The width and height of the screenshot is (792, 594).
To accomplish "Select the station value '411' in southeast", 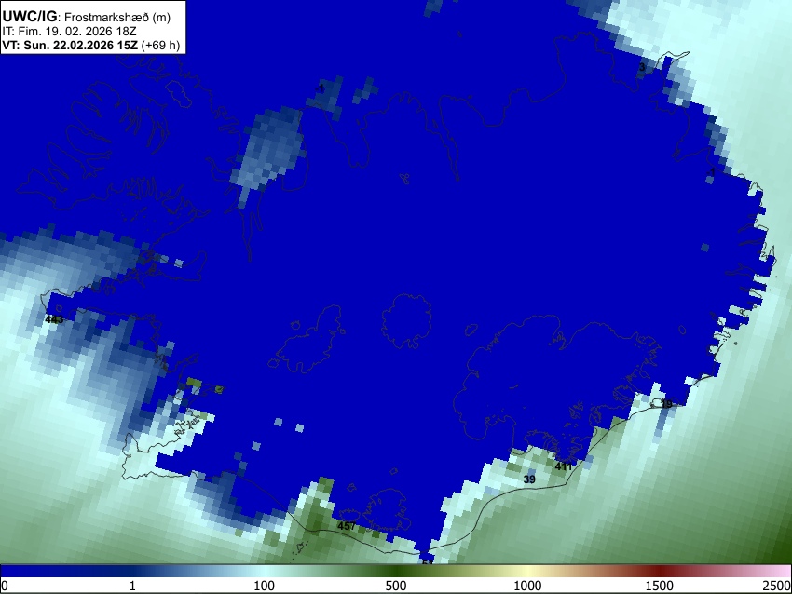I will pyautogui.click(x=564, y=466).
